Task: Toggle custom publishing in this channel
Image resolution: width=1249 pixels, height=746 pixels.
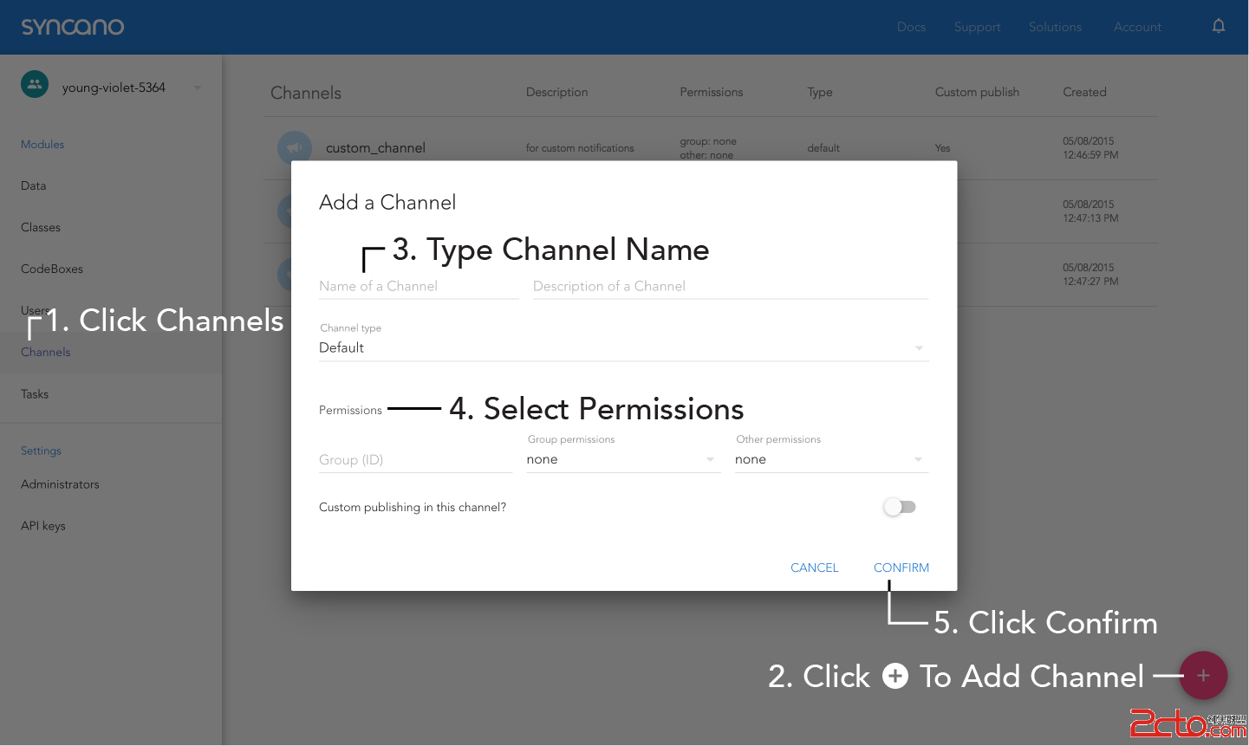Action: [x=899, y=507]
